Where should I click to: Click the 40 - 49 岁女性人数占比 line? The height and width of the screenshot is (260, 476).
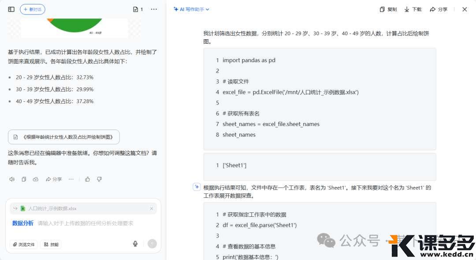pos(55,101)
